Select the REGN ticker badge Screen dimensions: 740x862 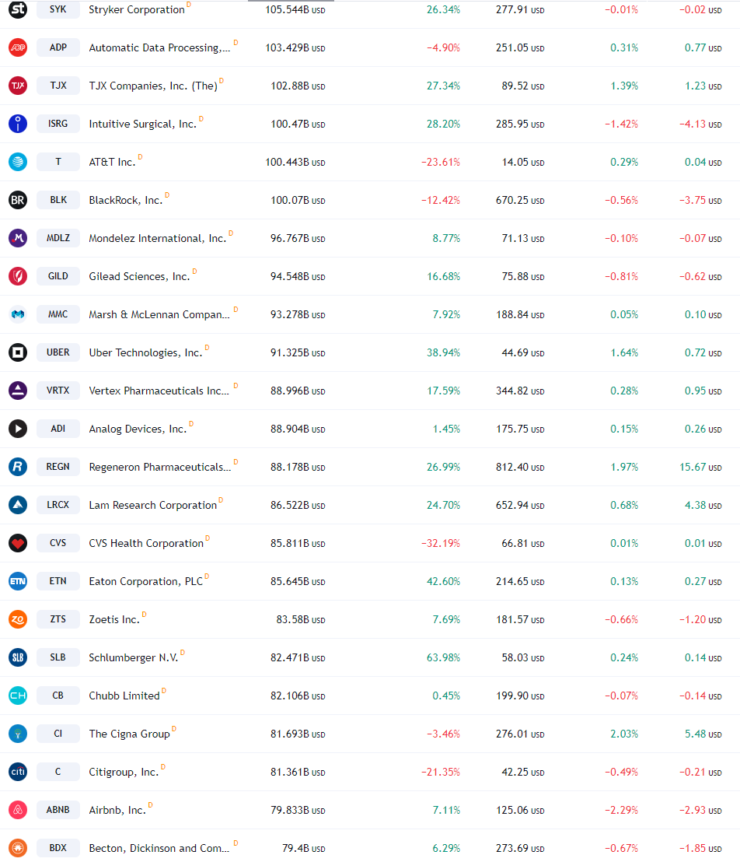[58, 467]
